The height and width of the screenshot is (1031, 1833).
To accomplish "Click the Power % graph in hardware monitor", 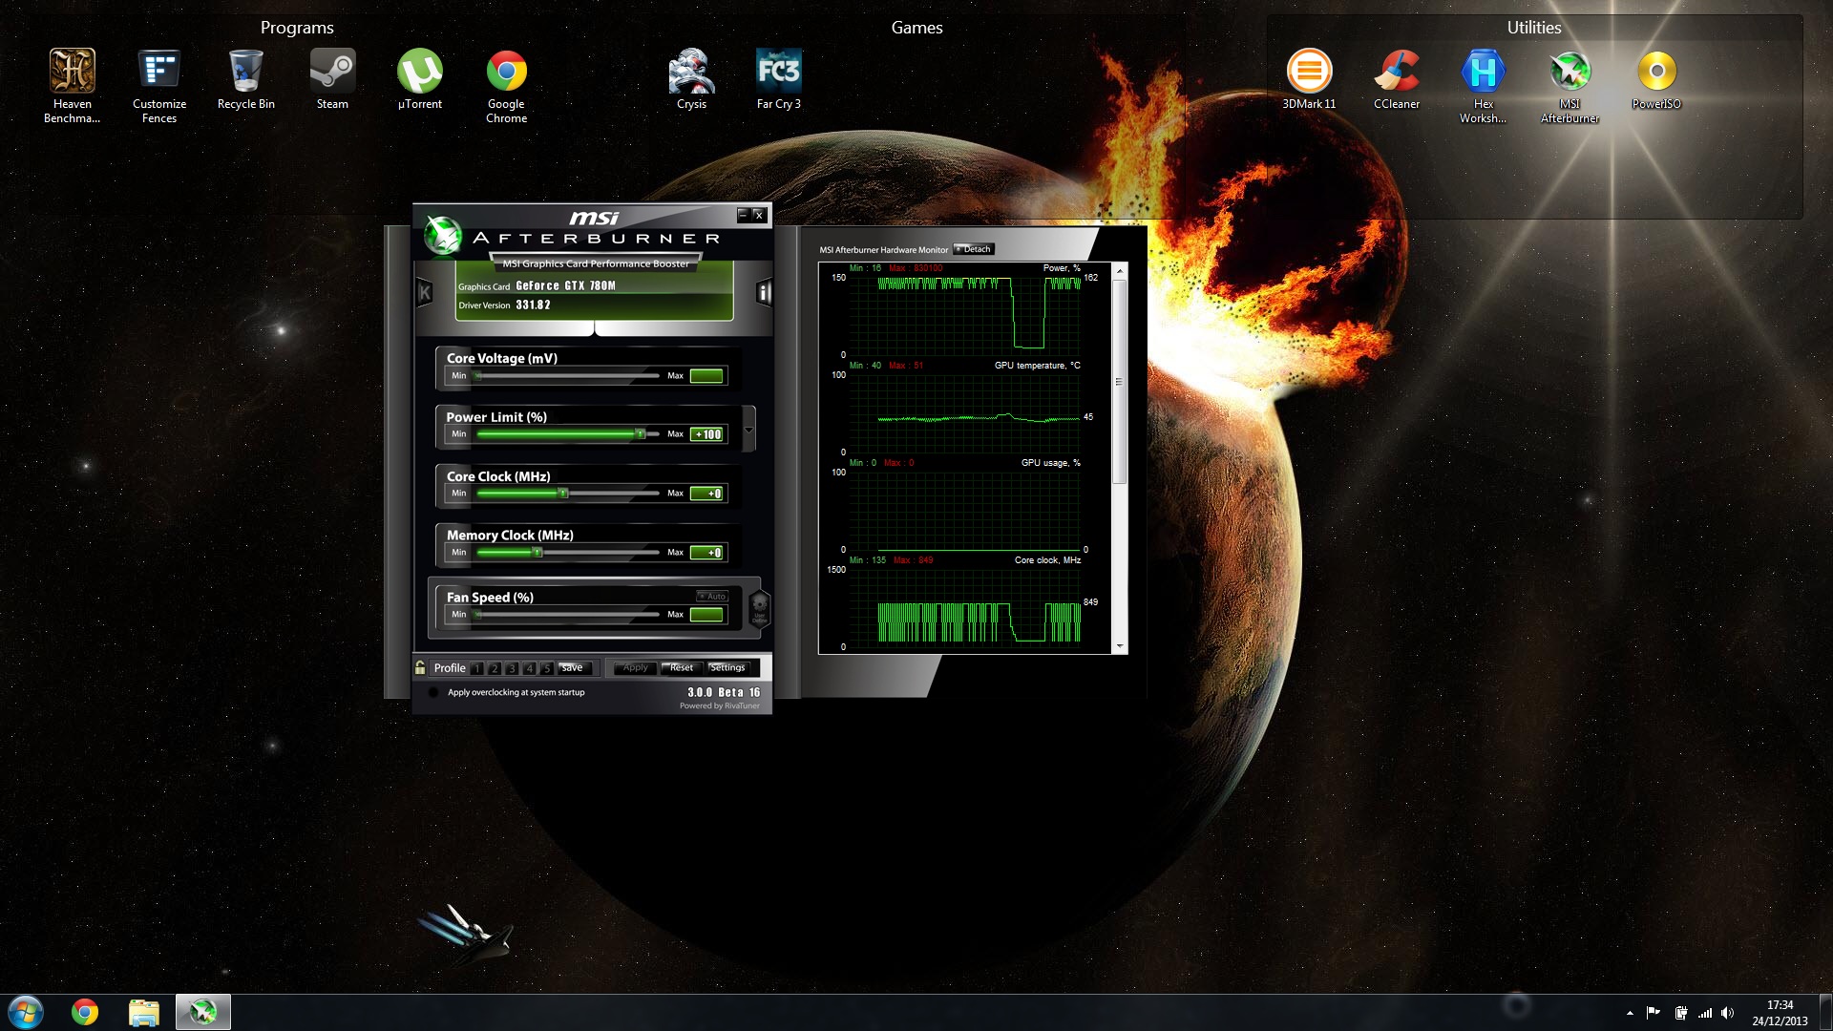I will click(x=965, y=314).
